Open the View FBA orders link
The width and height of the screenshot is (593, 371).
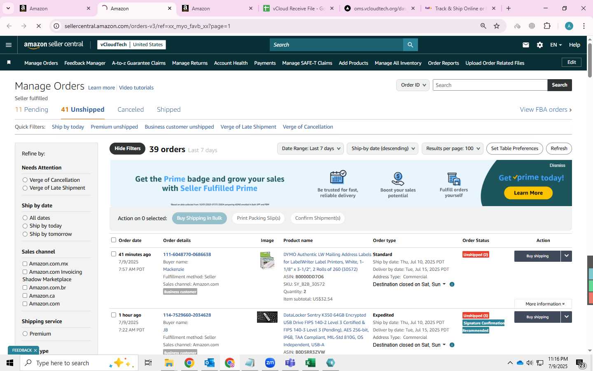point(546,109)
